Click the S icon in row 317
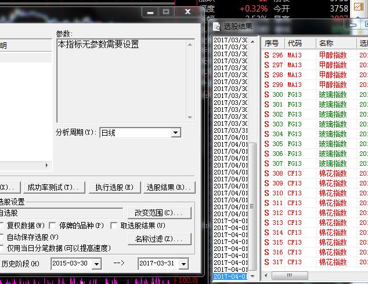368x284 pixels. tap(266, 262)
